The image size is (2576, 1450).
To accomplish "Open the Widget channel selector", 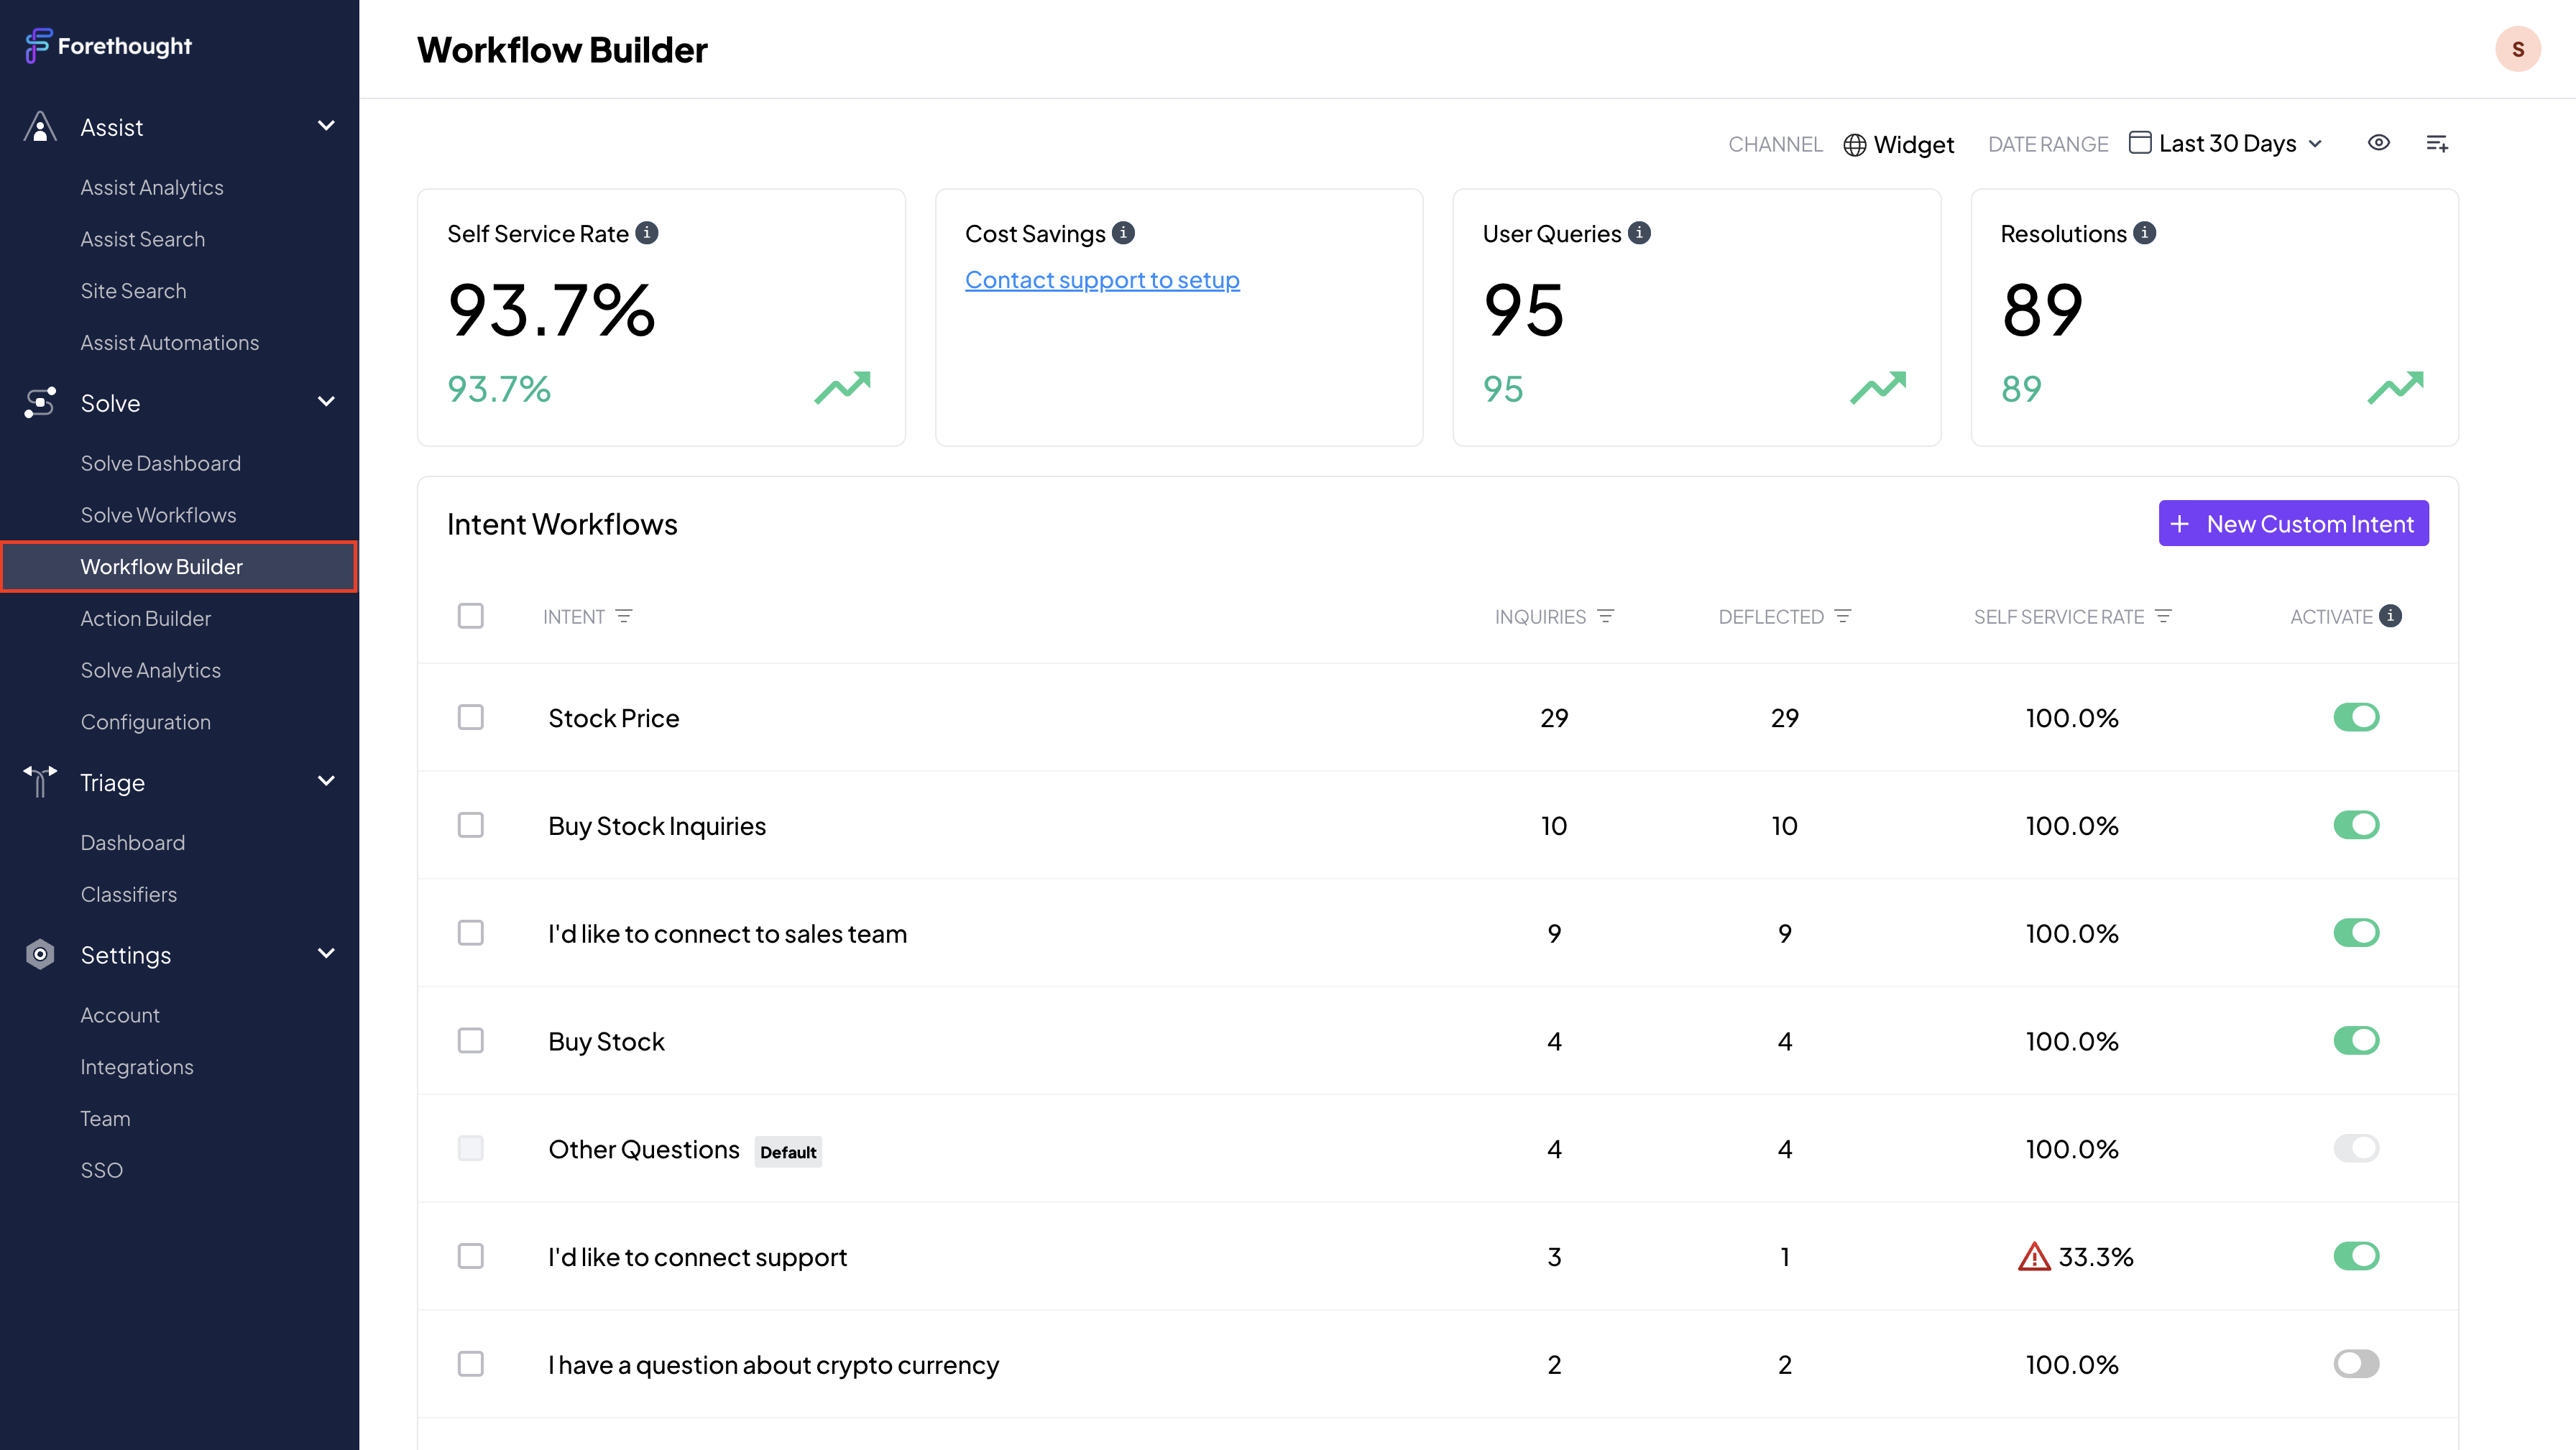I will point(1899,145).
